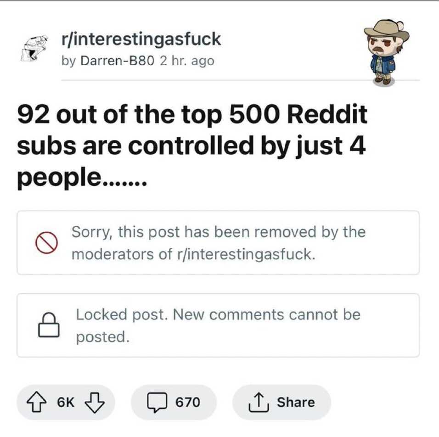Screen dimensions: 439x437
Task: Click the removed by moderators notice
Action: point(218,242)
